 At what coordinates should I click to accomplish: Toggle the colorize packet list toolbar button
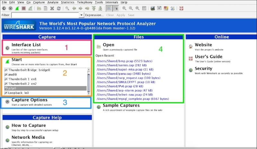pos(109,8)
